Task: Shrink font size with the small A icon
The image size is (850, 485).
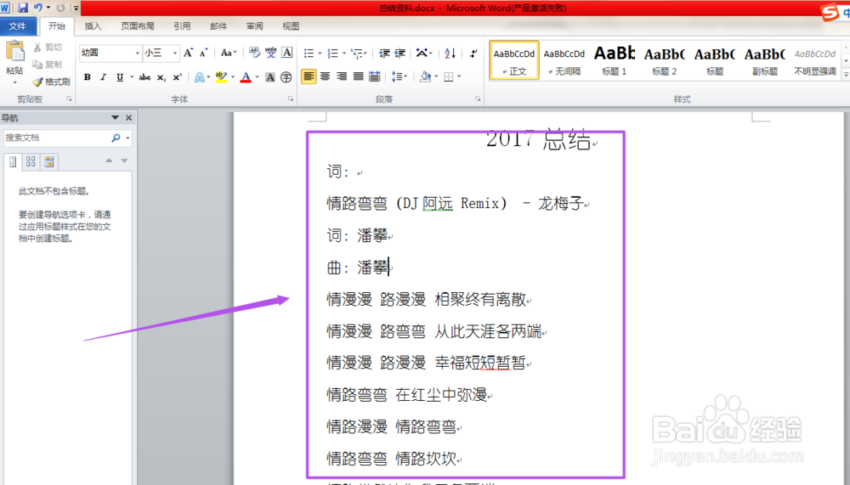Action: click(x=204, y=54)
